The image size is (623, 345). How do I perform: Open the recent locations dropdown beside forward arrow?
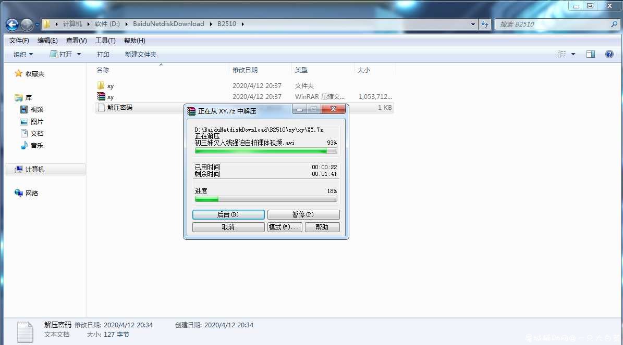tap(37, 24)
